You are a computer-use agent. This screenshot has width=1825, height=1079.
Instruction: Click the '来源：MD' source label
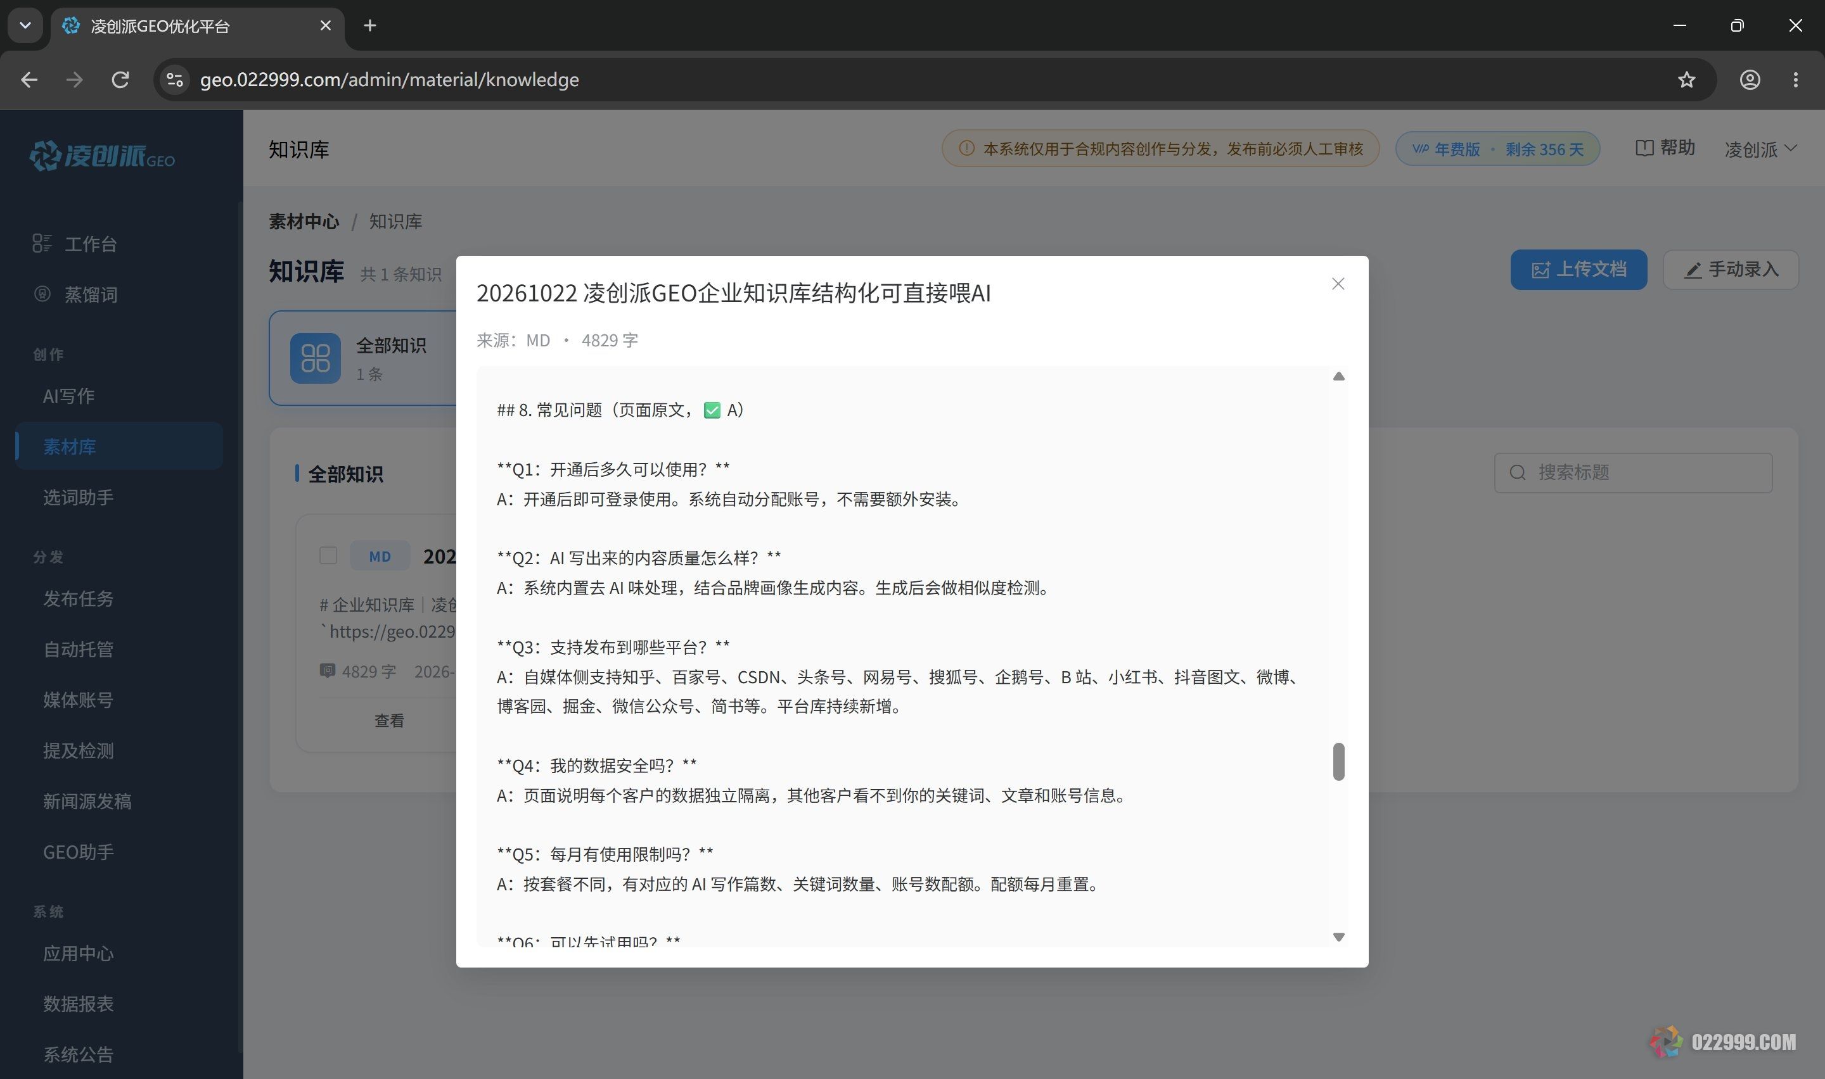coord(513,340)
